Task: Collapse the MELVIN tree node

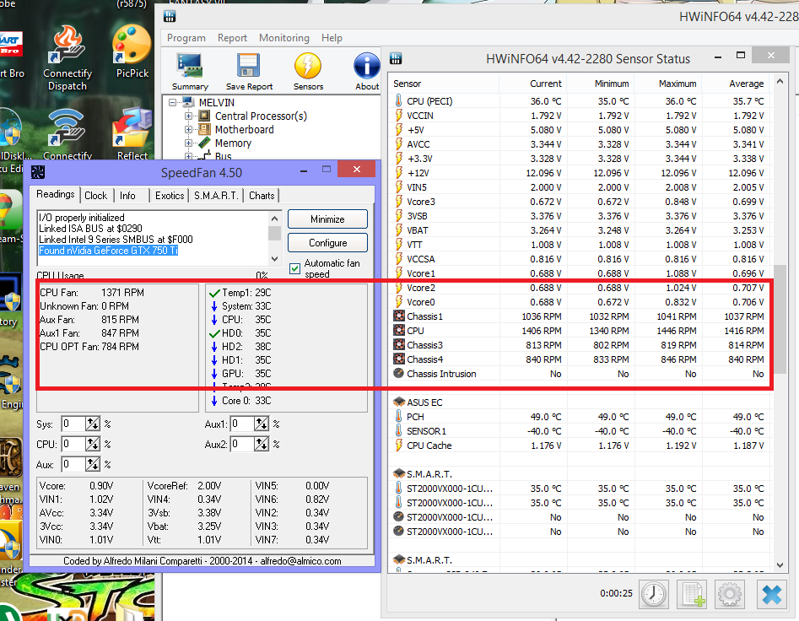Action: [173, 102]
